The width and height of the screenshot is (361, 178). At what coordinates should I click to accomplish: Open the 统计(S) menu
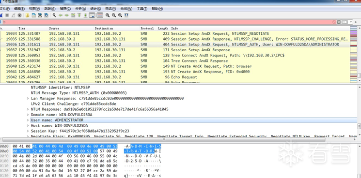(95, 9)
